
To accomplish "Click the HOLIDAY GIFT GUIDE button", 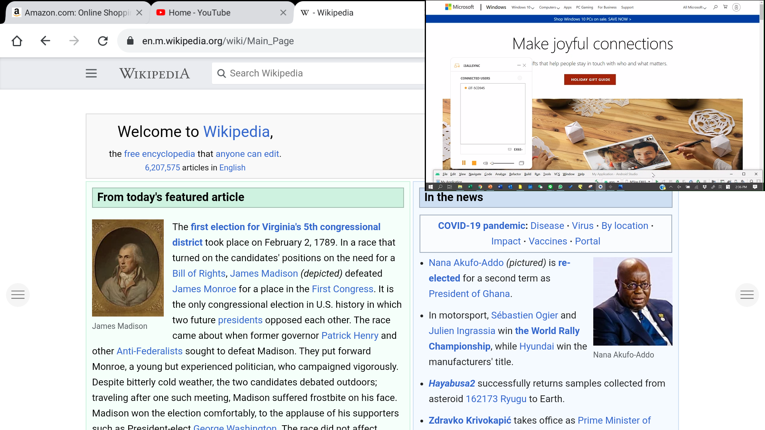I will click(x=589, y=79).
